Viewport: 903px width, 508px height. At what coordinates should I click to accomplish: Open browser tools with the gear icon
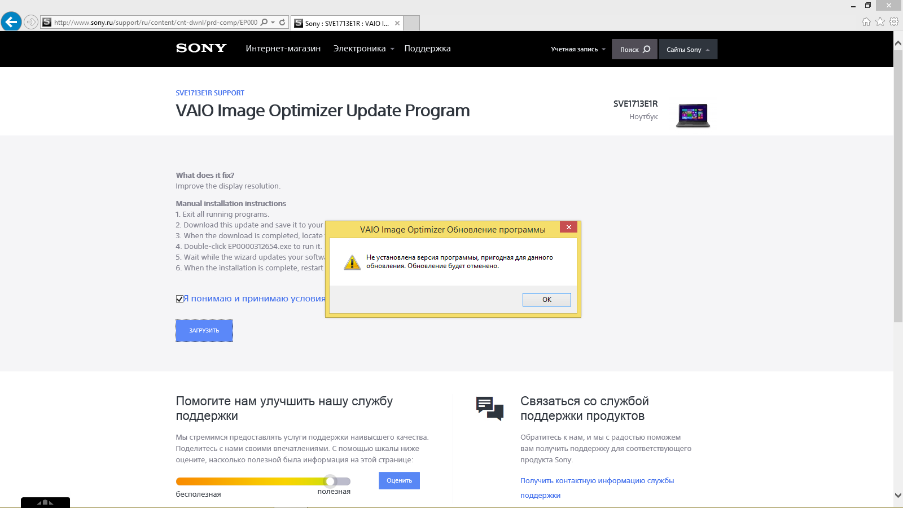coord(894,22)
